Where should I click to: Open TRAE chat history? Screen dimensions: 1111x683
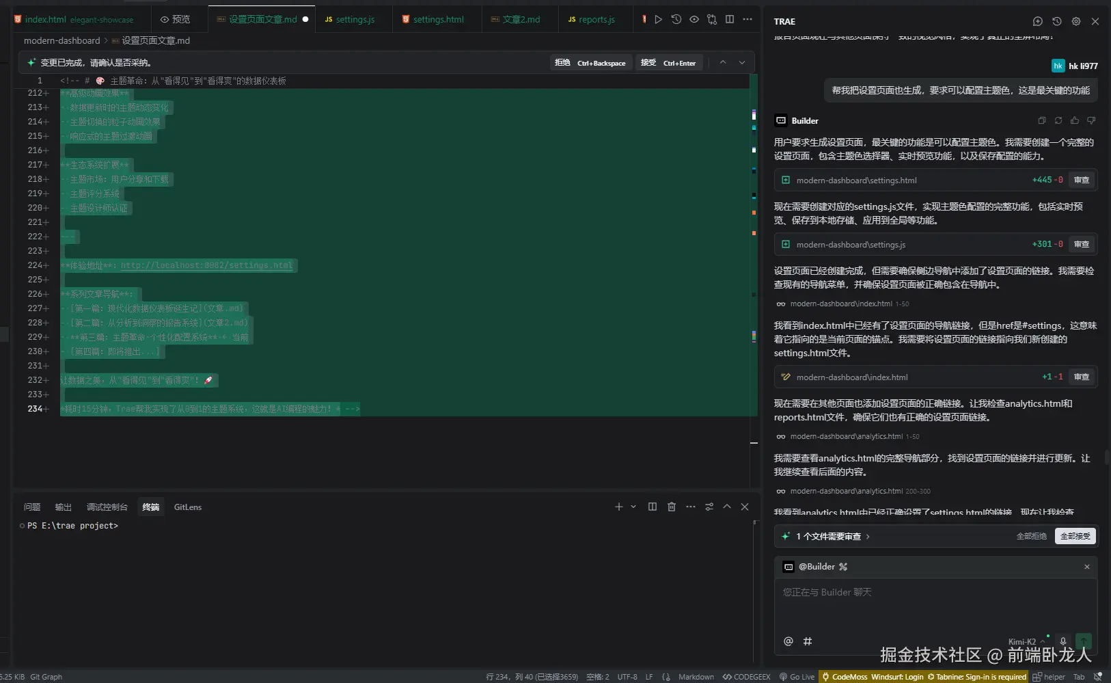[x=1056, y=21]
